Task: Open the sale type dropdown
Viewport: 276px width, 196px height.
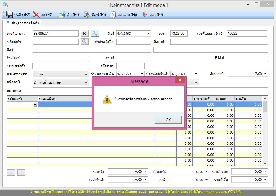Action: [x=86, y=74]
